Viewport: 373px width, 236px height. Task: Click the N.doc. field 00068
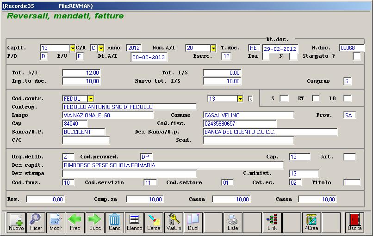coord(351,48)
